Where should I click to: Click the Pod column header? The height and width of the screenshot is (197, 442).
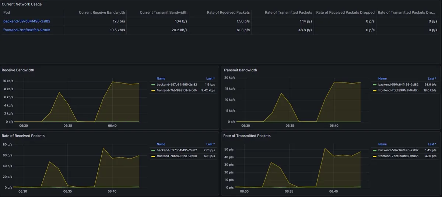click(x=7, y=13)
